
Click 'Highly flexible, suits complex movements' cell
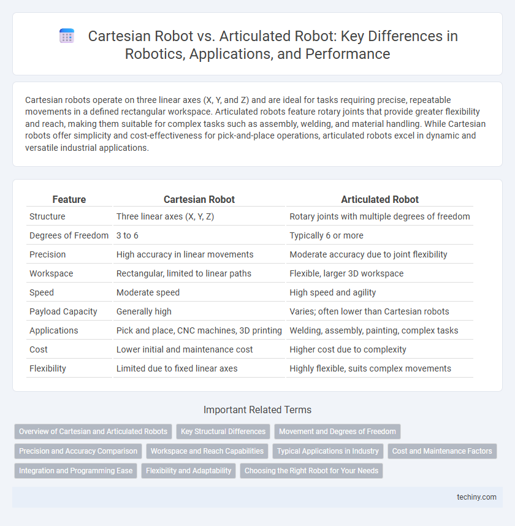tap(370, 368)
